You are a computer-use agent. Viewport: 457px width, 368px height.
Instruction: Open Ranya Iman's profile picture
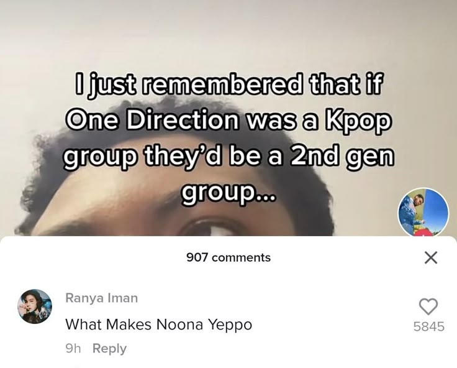point(35,306)
